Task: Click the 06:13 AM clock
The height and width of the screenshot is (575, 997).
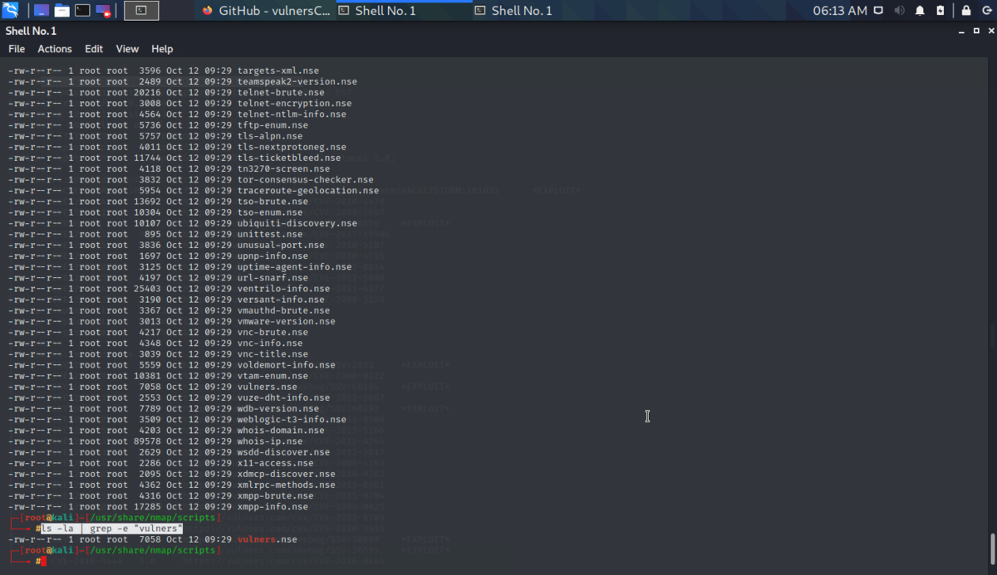Action: click(839, 11)
